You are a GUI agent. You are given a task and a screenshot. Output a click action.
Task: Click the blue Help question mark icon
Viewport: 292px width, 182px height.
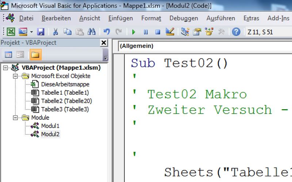[x=236, y=32]
